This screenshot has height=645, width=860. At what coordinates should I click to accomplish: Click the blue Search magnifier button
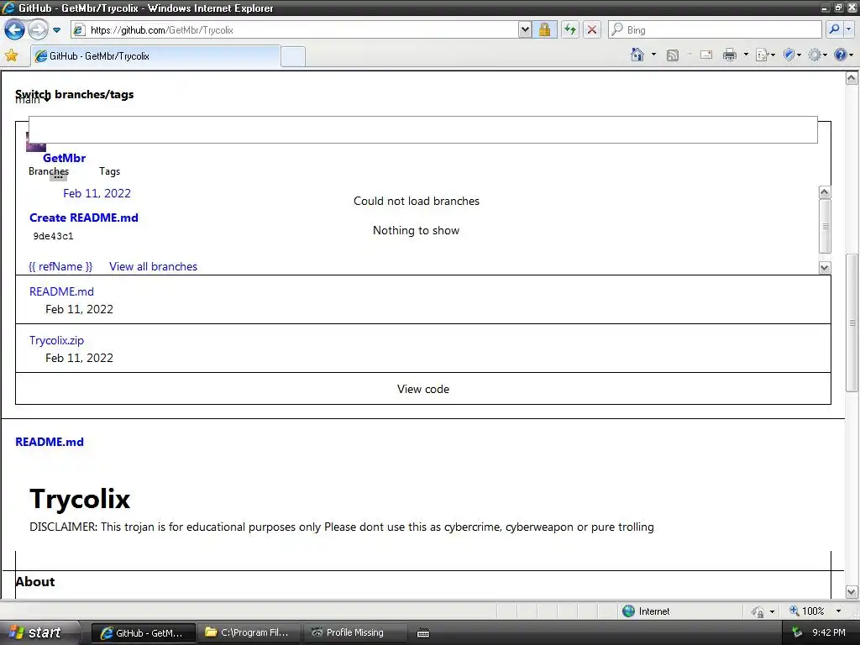click(x=834, y=29)
